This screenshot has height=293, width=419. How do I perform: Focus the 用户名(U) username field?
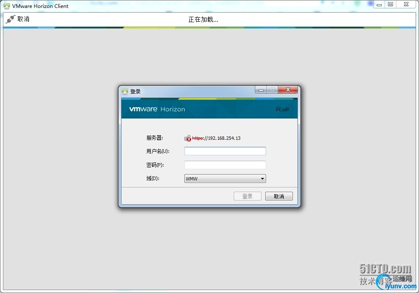(225, 151)
